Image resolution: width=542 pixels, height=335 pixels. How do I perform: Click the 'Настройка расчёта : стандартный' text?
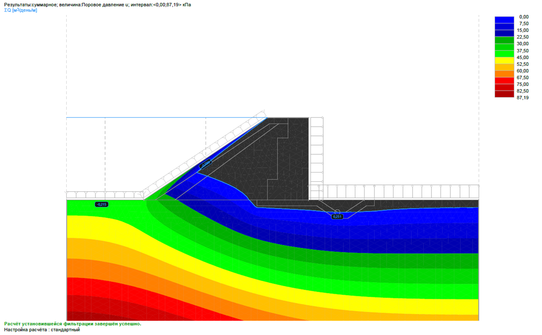pyautogui.click(x=42, y=330)
